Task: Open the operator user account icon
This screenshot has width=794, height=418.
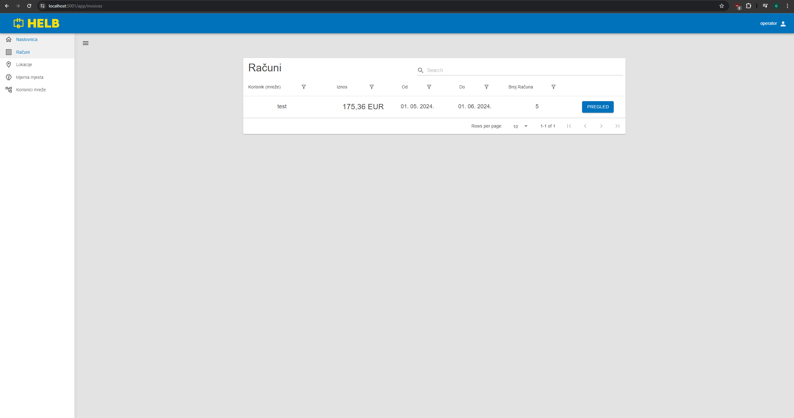Action: (783, 24)
